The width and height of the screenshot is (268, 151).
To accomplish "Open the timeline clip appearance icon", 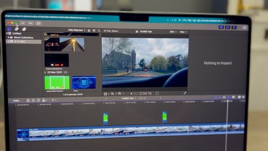I will 233,97.
